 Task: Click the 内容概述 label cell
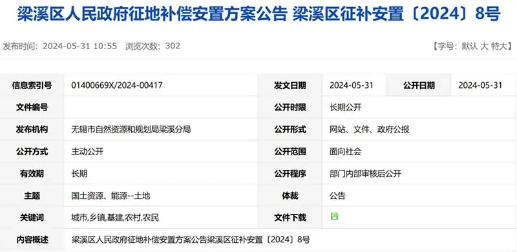32,240
